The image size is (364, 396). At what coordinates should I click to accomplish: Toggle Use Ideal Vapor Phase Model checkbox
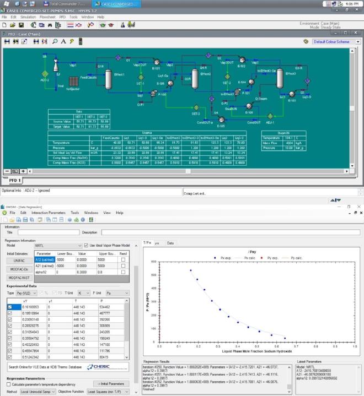[87, 245]
